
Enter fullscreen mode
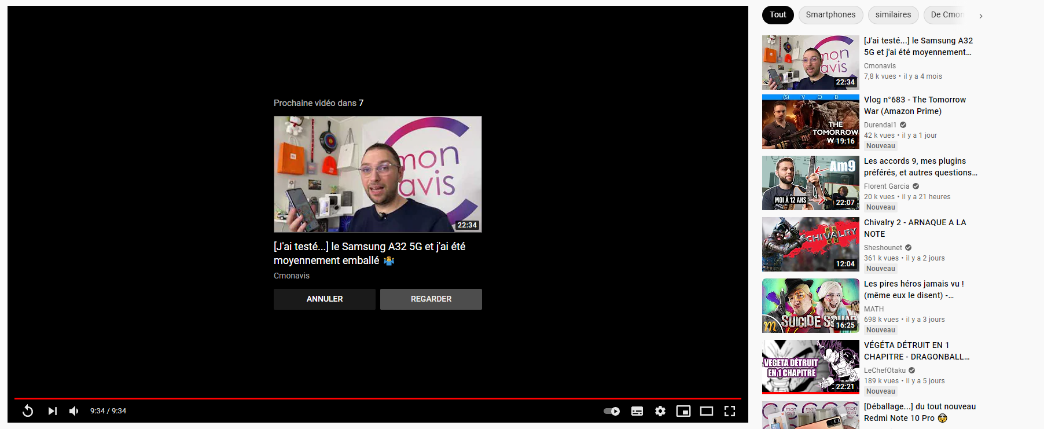pyautogui.click(x=730, y=411)
